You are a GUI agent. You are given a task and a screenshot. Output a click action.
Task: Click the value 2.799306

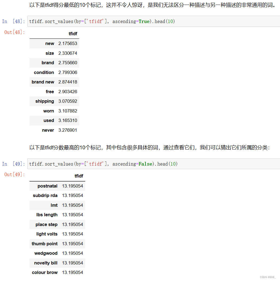[x=68, y=72]
